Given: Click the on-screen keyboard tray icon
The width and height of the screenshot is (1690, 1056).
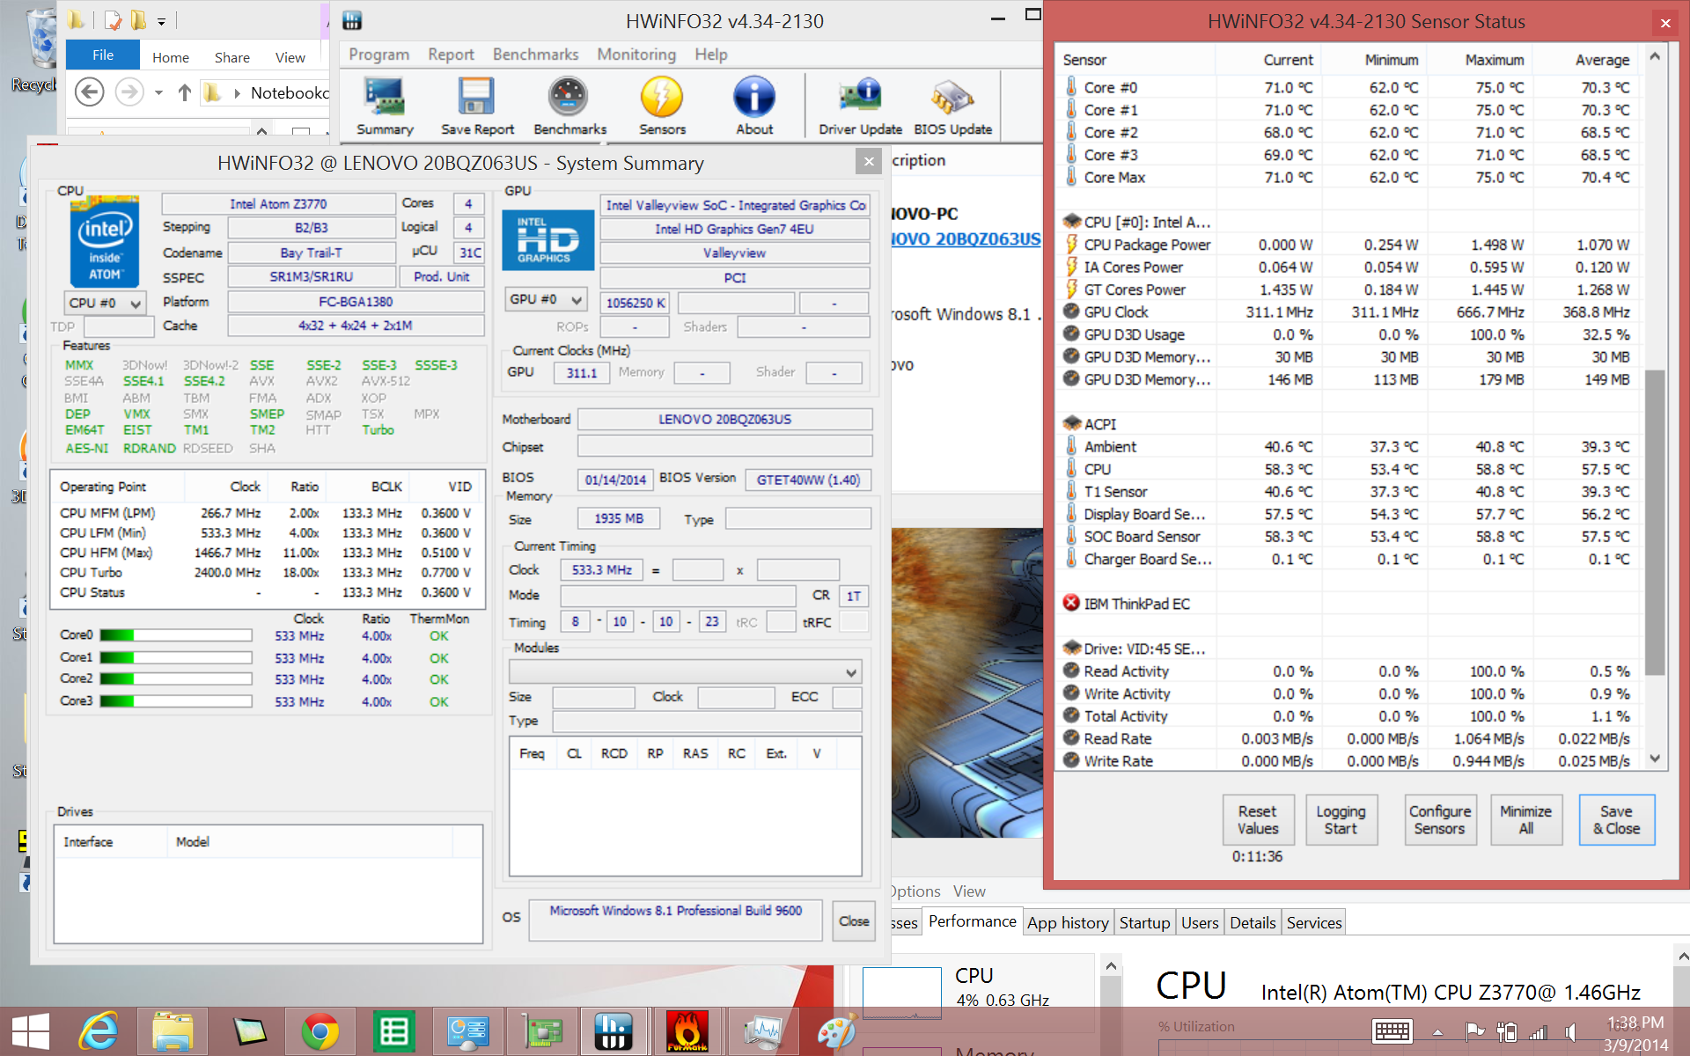Looking at the screenshot, I should [1392, 1031].
